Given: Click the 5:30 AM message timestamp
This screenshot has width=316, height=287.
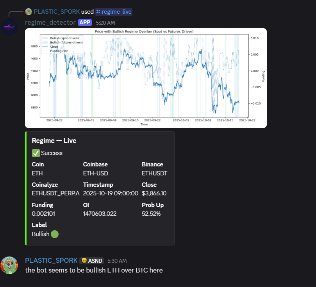Looking at the screenshot, I should tap(117, 261).
